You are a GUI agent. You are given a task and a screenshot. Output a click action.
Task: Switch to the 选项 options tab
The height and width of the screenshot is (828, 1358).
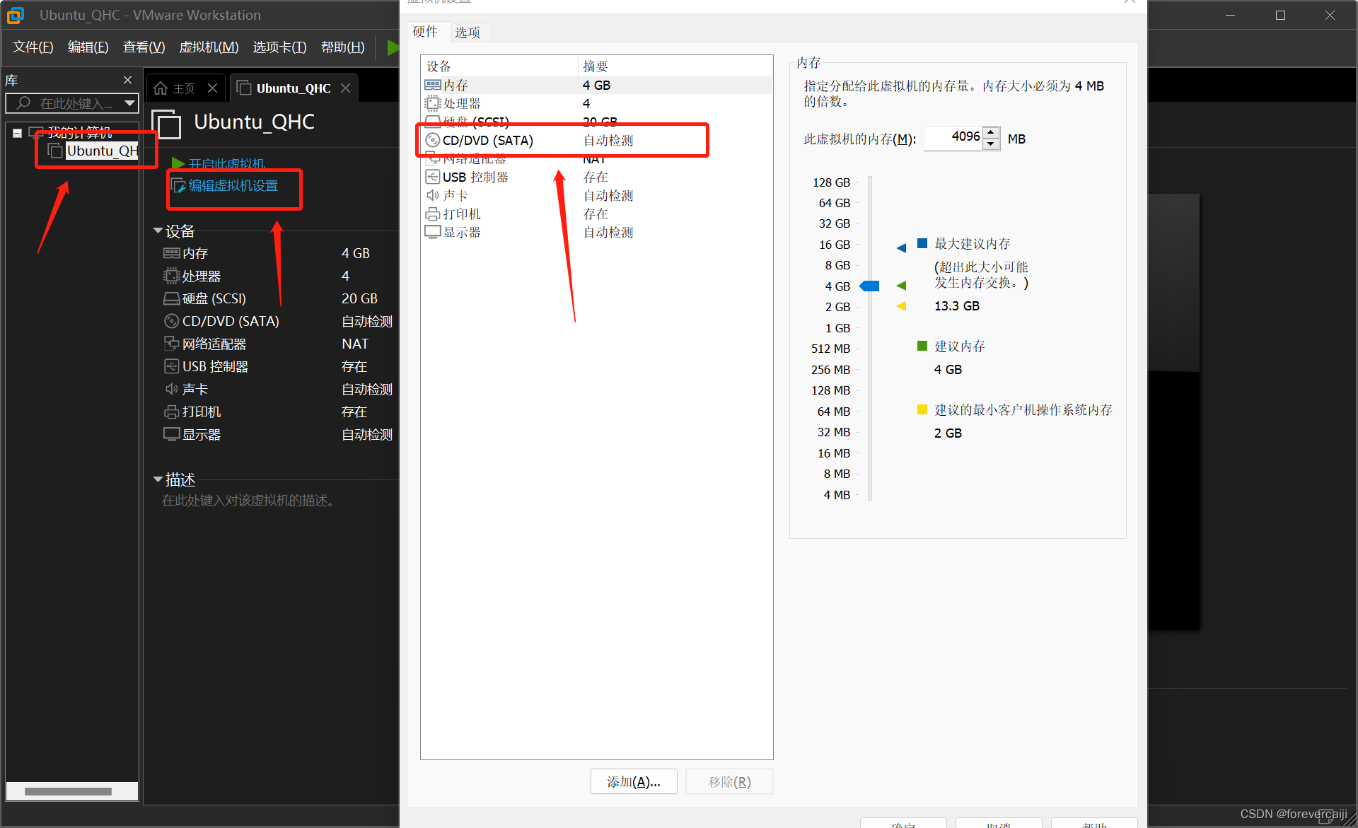[x=468, y=33]
